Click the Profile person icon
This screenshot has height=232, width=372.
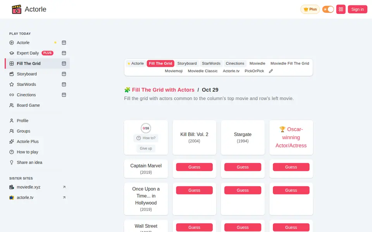click(x=11, y=121)
